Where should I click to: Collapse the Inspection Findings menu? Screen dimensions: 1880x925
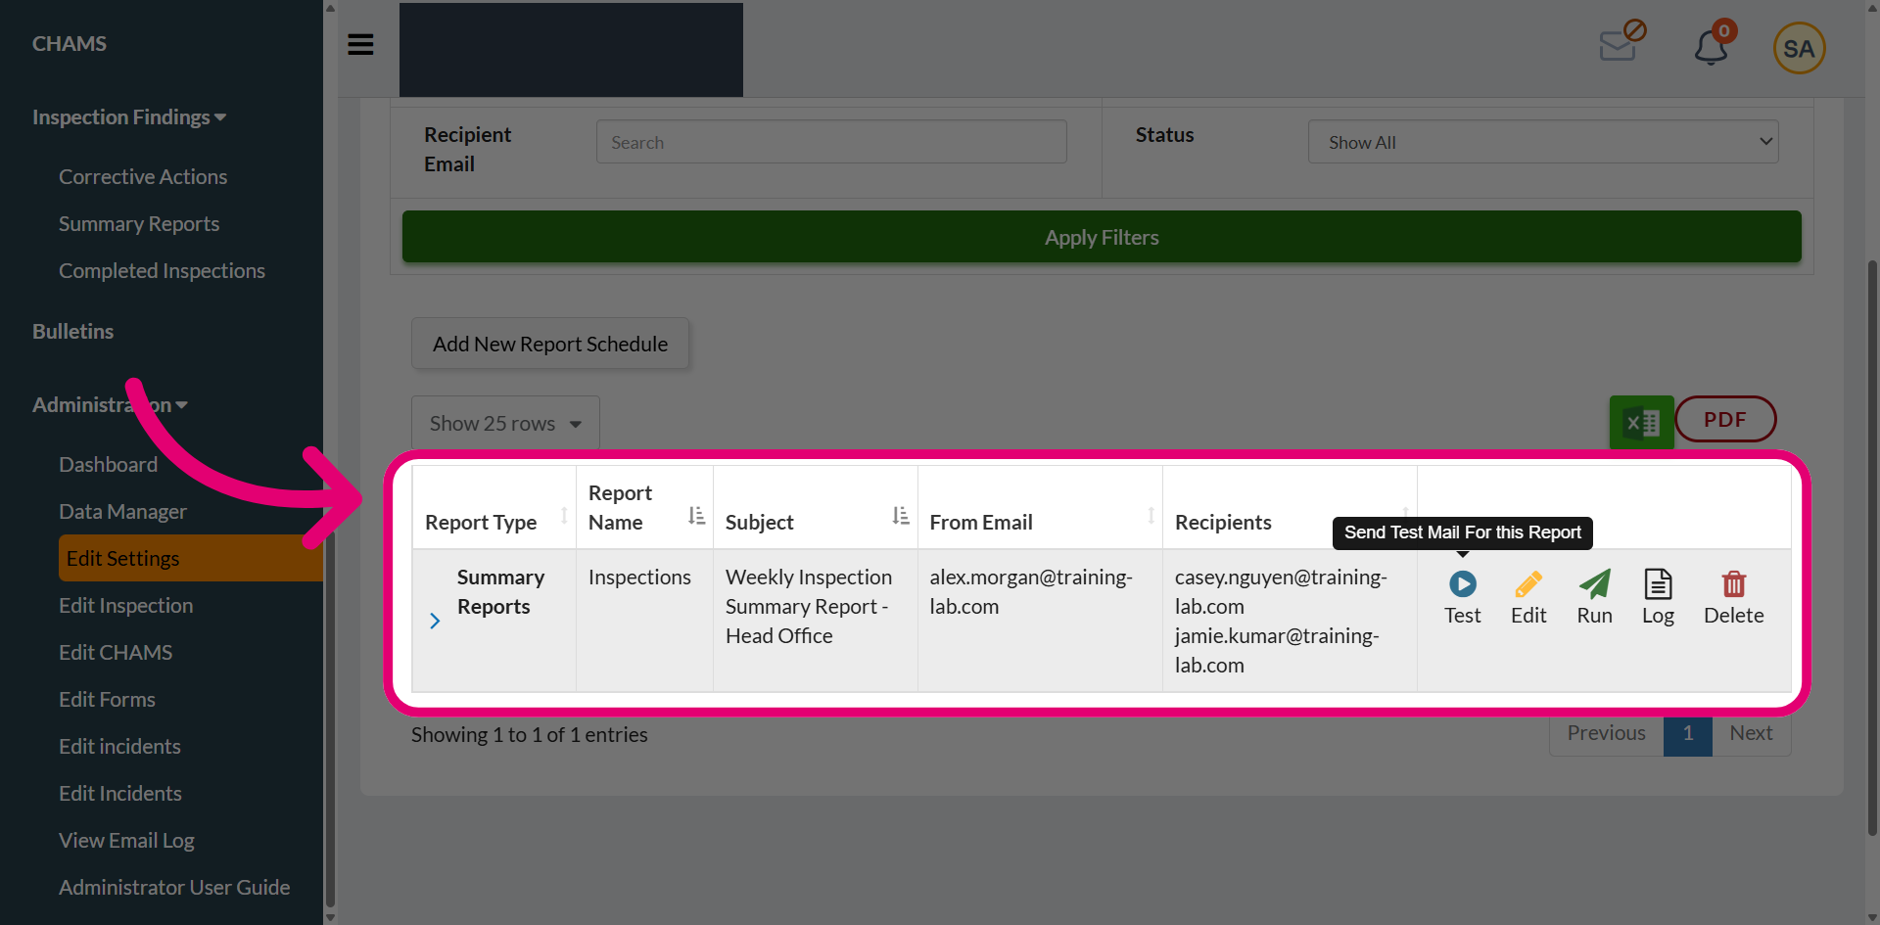(x=129, y=117)
